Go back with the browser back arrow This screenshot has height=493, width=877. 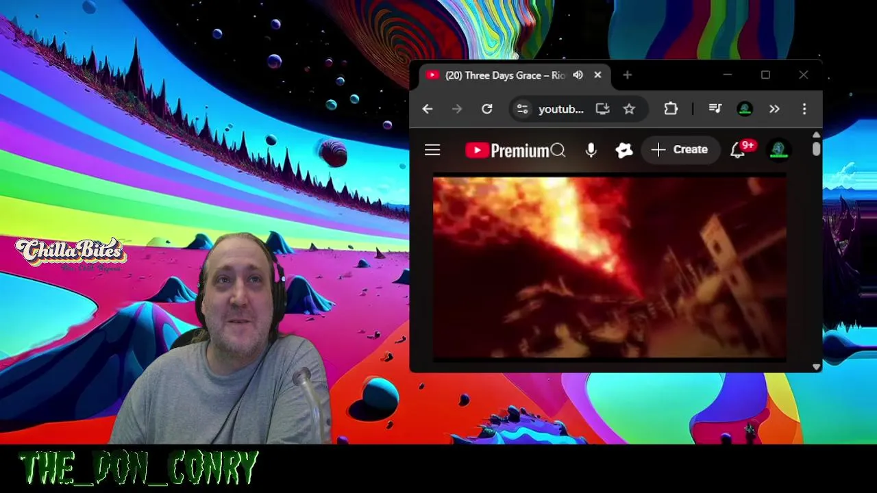[428, 109]
